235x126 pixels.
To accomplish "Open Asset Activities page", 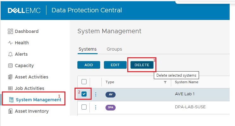I will click(32, 77).
